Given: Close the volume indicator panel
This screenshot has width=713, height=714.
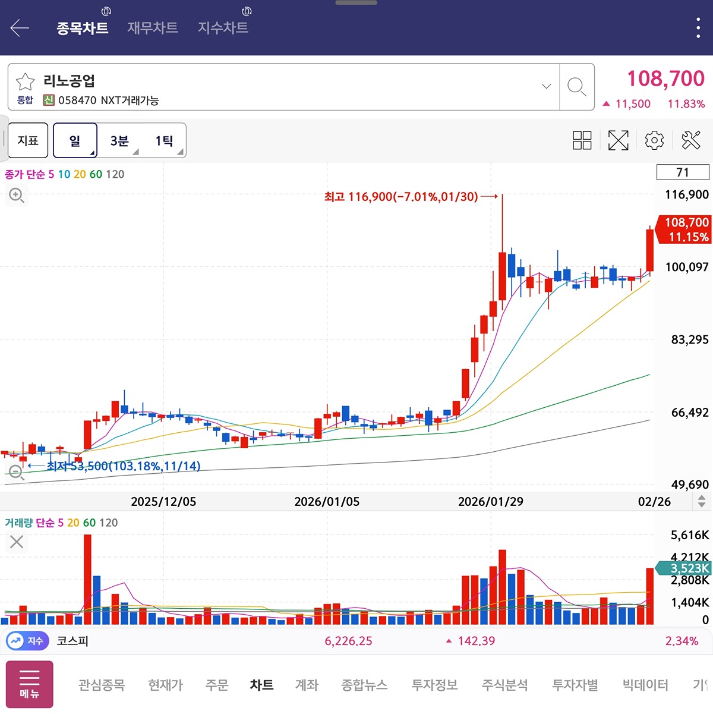Looking at the screenshot, I should 17,542.
